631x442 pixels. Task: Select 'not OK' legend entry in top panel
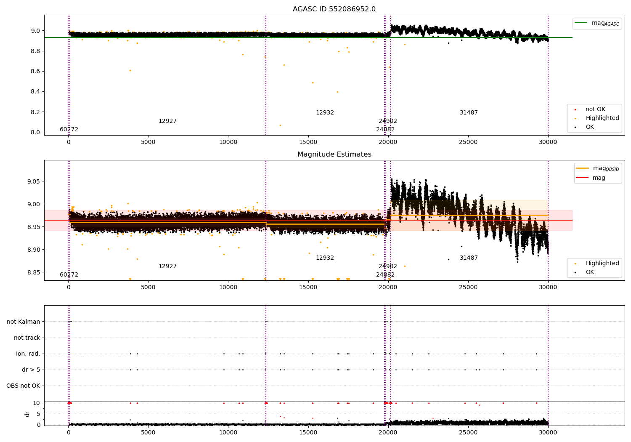point(595,109)
